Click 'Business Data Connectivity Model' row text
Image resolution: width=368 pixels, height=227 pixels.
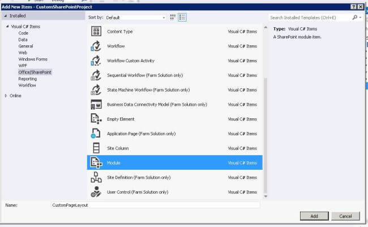coord(157,105)
